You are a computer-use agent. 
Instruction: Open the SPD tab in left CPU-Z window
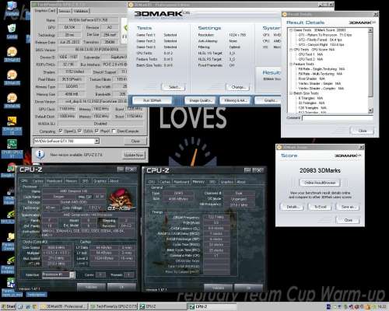point(85,181)
